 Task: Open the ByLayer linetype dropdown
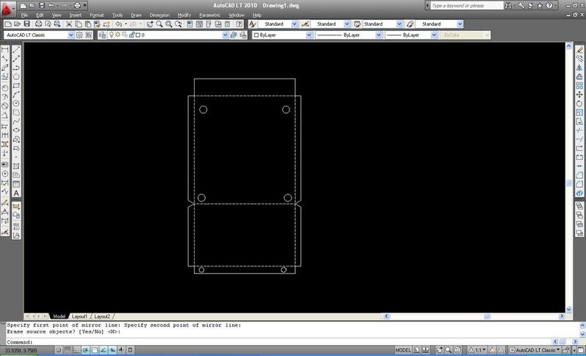(x=379, y=35)
